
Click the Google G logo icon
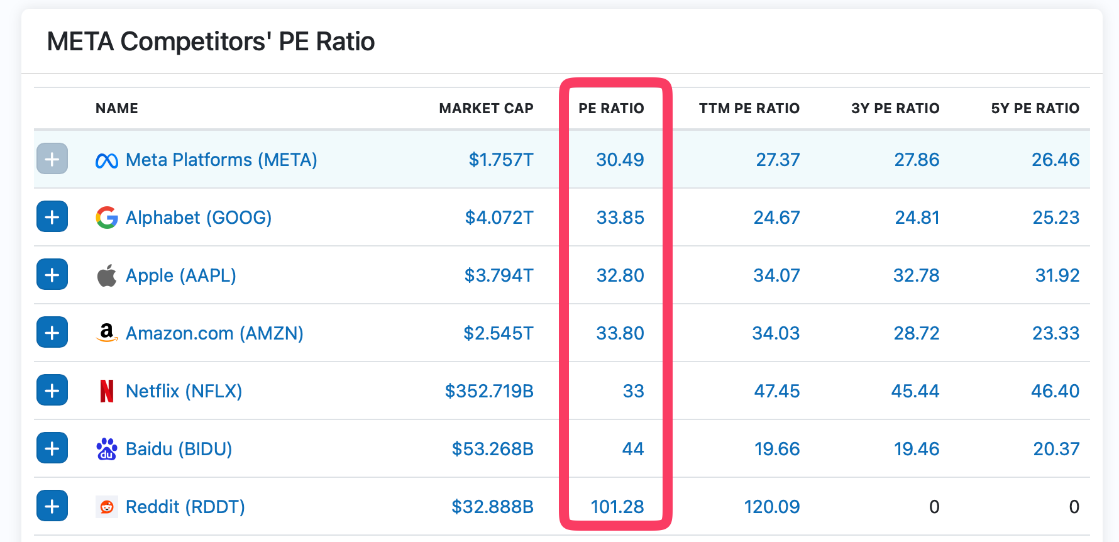(107, 218)
